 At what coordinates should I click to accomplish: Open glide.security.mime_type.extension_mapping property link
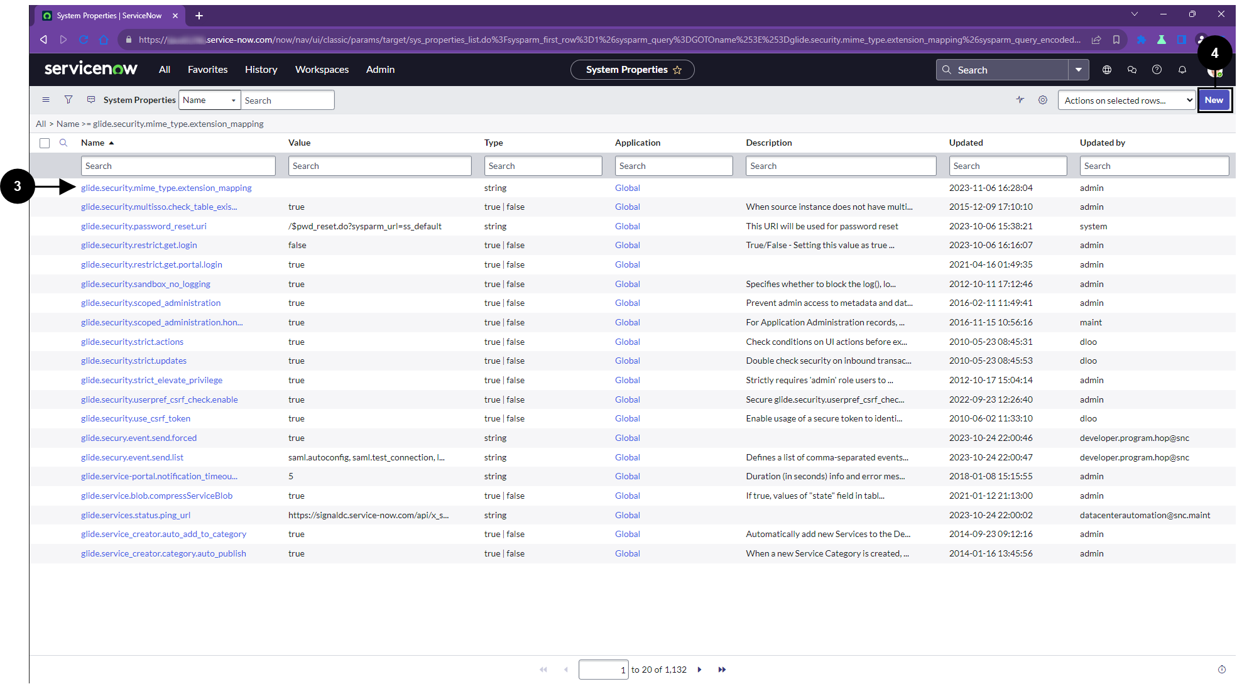pos(166,188)
